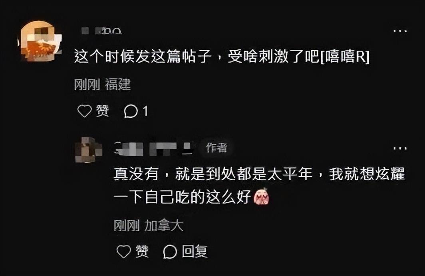Click the 赞 label under the author's reply
The width and height of the screenshot is (425, 276).
(x=142, y=251)
